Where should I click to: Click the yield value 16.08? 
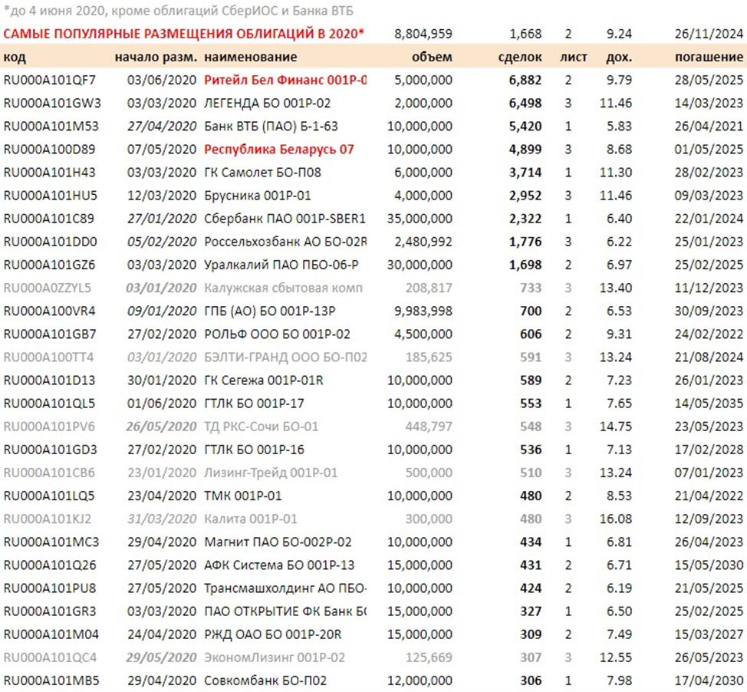click(617, 519)
